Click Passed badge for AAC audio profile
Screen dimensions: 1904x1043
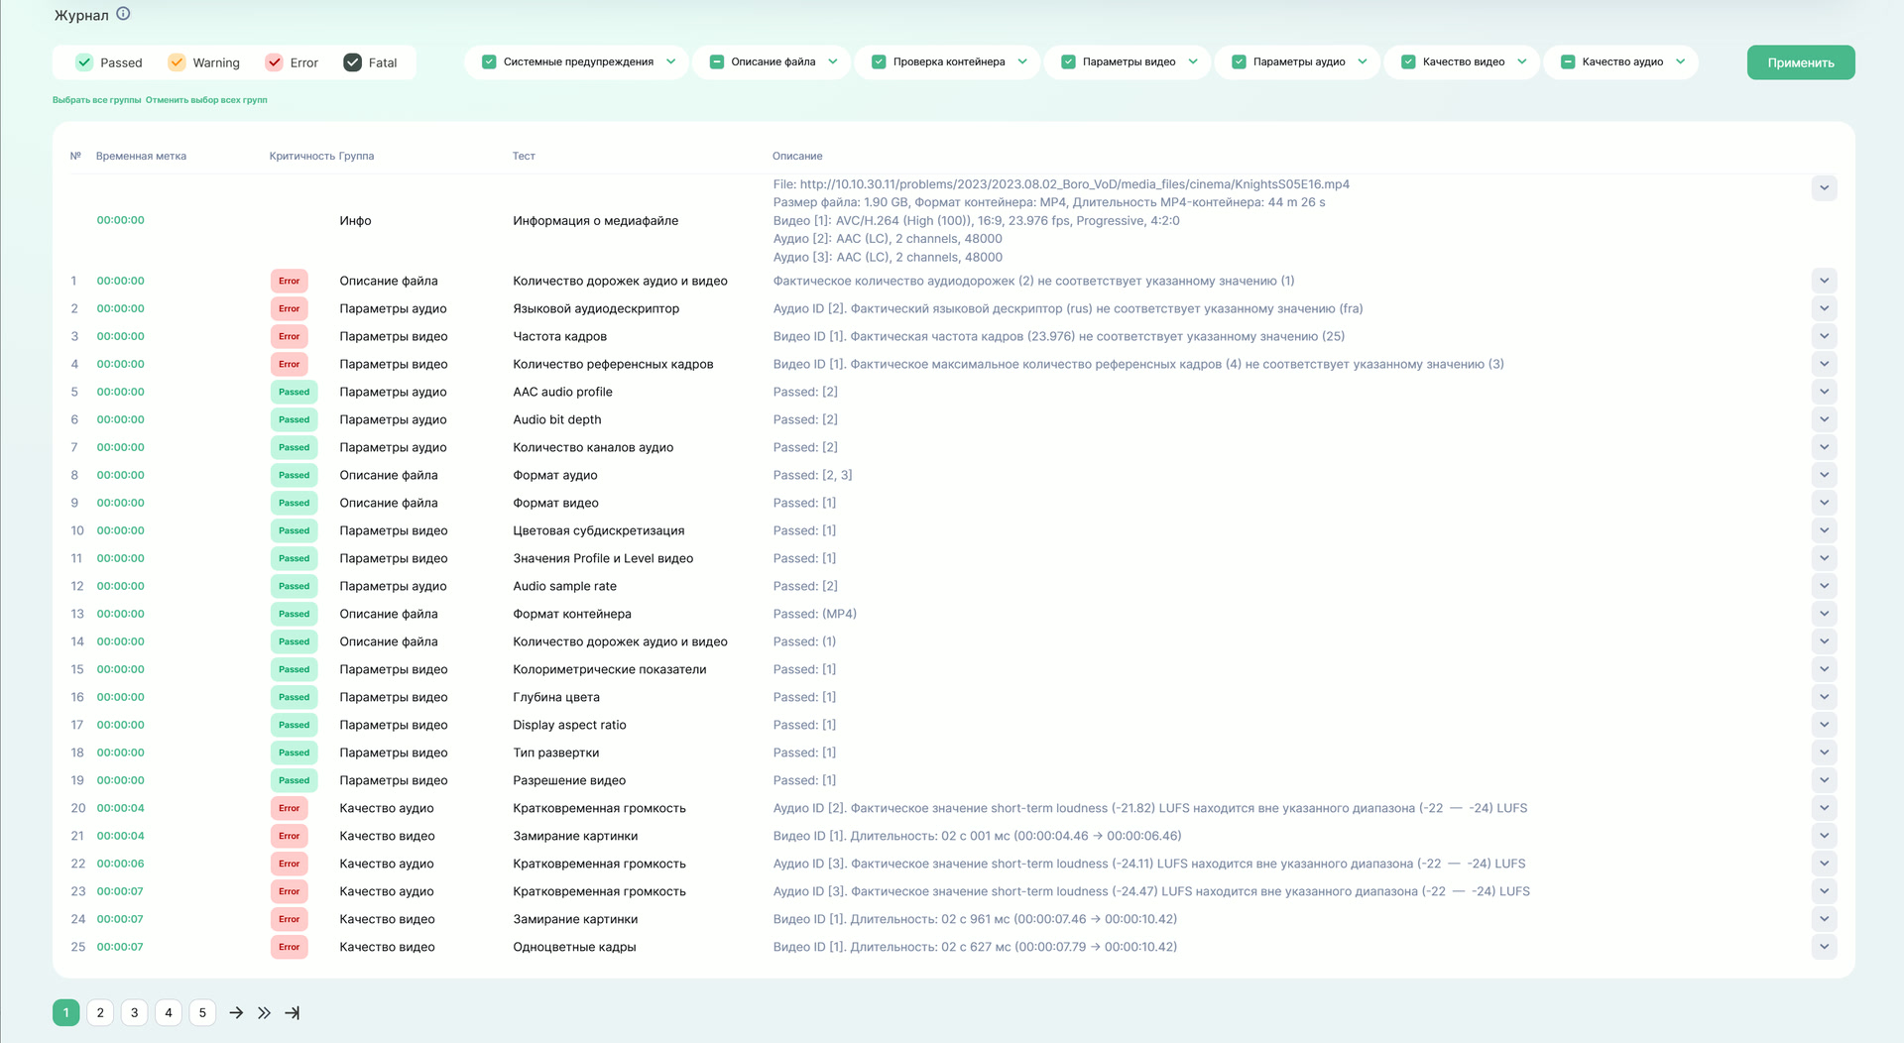[294, 392]
